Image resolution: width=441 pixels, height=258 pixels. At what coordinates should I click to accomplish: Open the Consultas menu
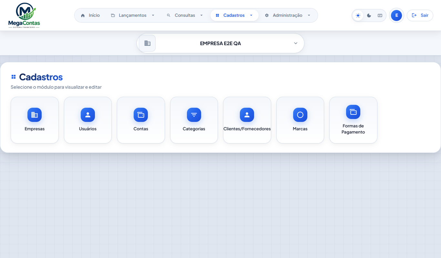point(185,15)
